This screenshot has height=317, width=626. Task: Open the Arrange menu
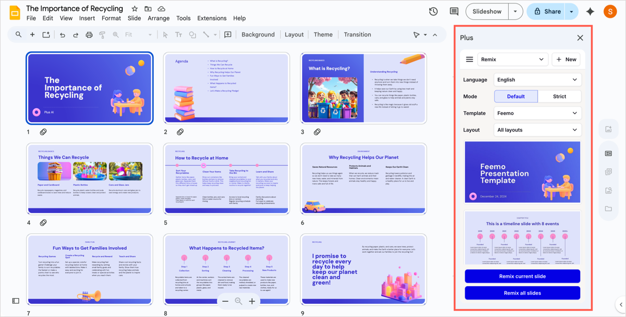[159, 18]
